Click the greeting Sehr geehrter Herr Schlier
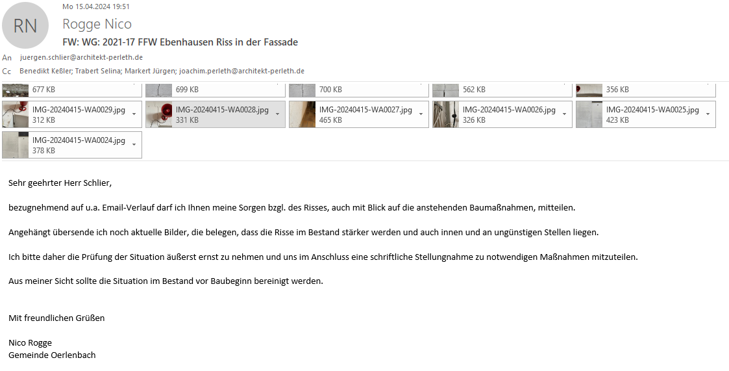729x371 pixels. (60, 183)
